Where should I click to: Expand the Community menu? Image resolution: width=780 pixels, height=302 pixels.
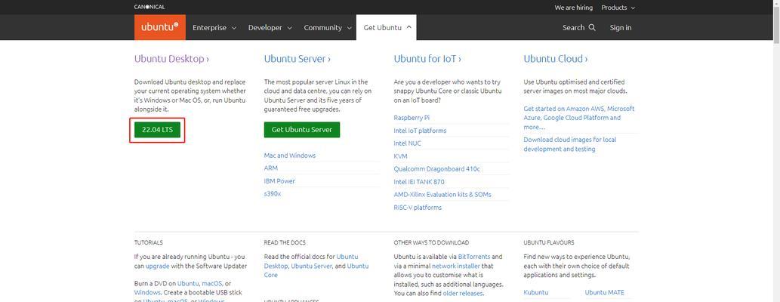tap(327, 28)
